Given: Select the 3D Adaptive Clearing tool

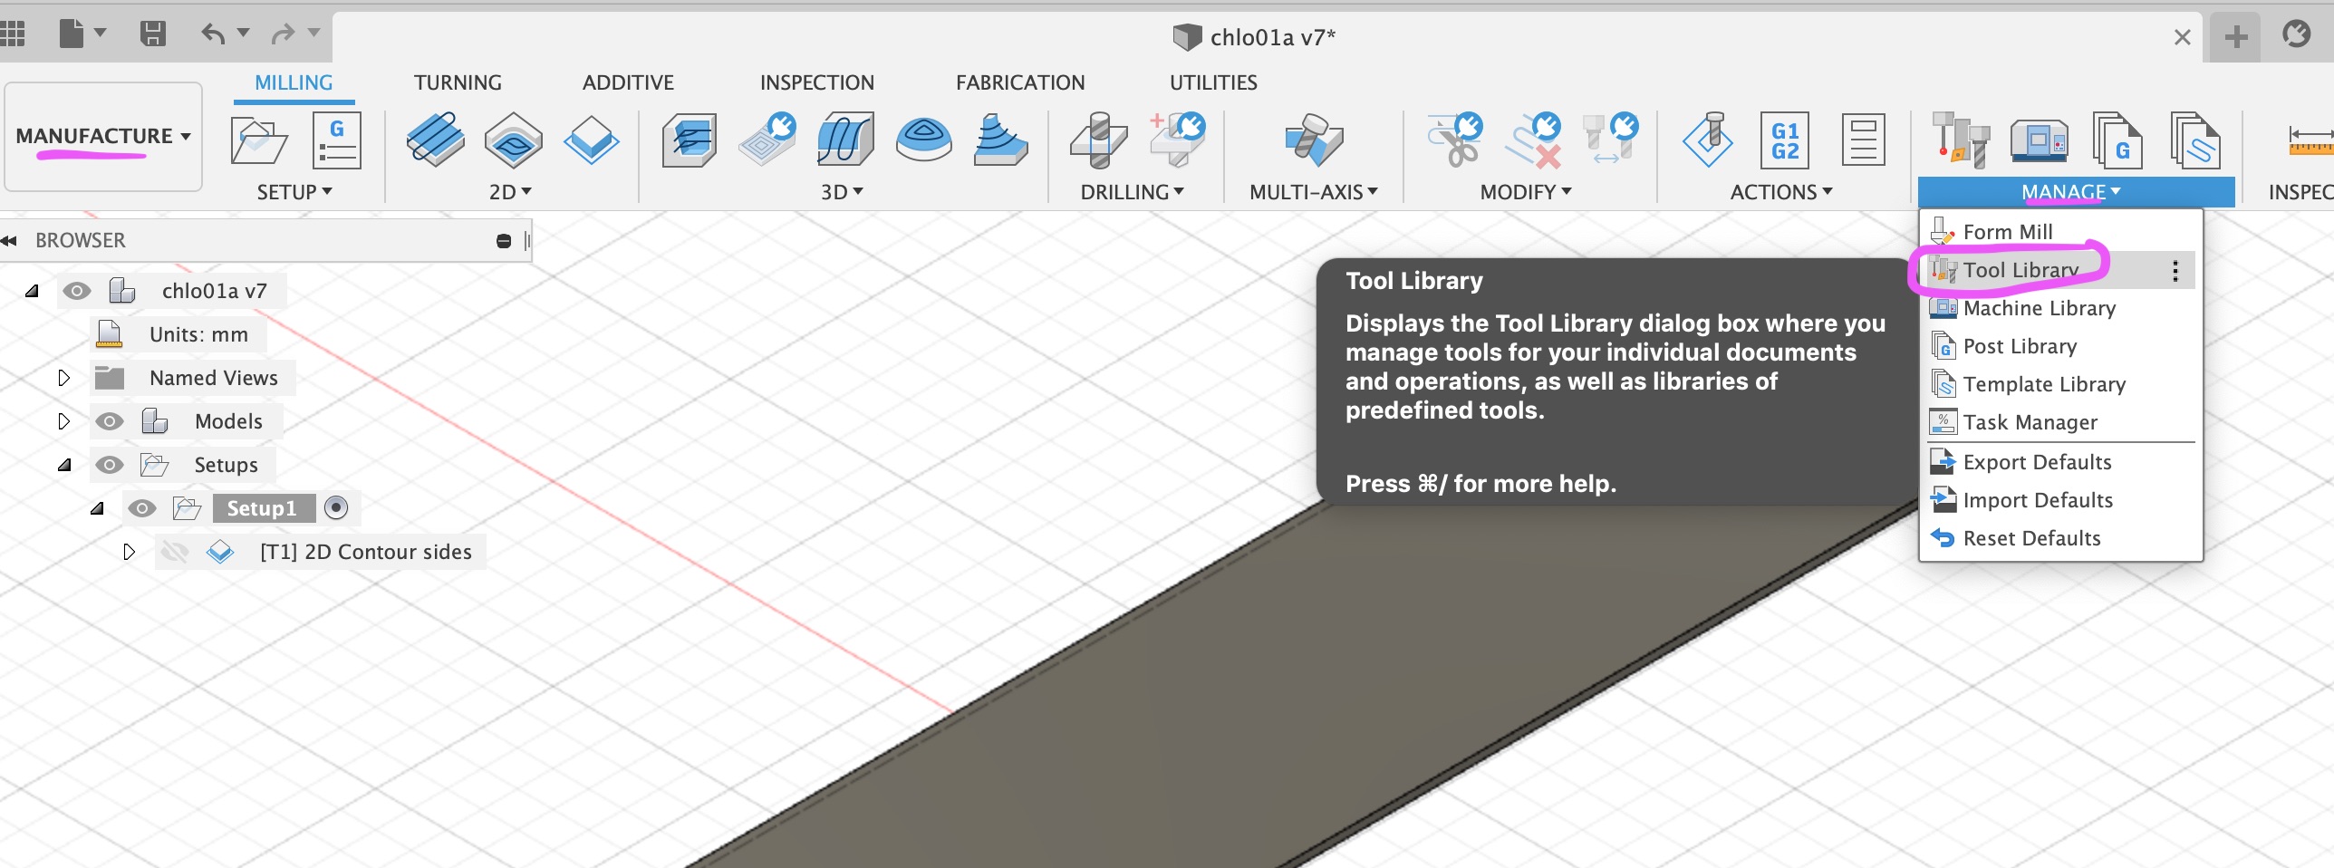Looking at the screenshot, I should [689, 140].
